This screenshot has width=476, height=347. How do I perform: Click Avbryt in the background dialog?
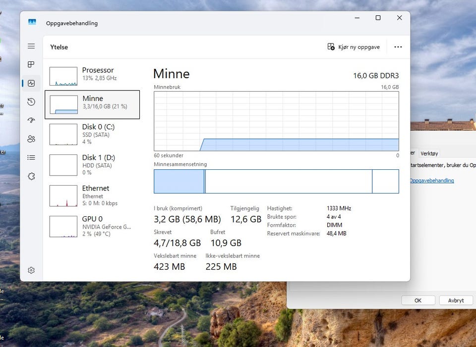[x=456, y=300]
